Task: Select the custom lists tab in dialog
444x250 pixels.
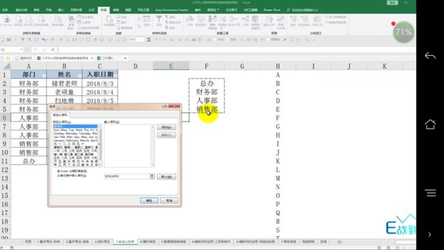Action: click(x=60, y=115)
